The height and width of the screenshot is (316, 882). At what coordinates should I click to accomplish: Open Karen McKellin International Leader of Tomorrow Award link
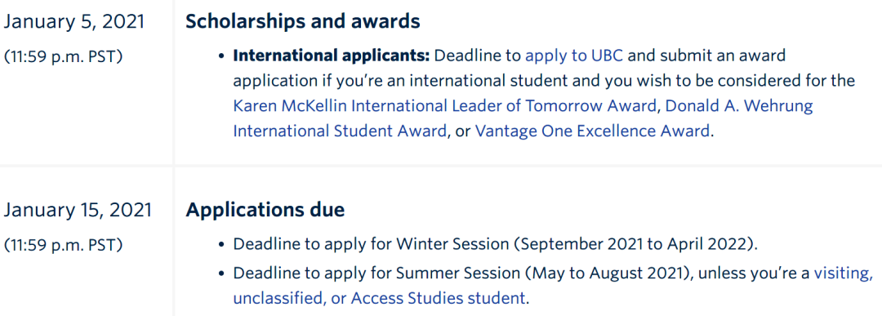[x=445, y=105]
